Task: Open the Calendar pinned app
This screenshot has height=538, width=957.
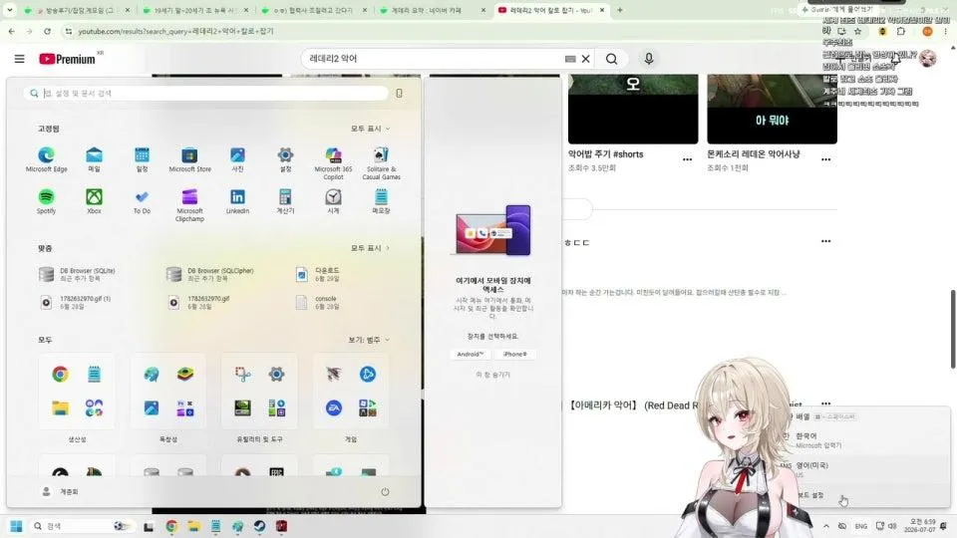Action: (142, 159)
